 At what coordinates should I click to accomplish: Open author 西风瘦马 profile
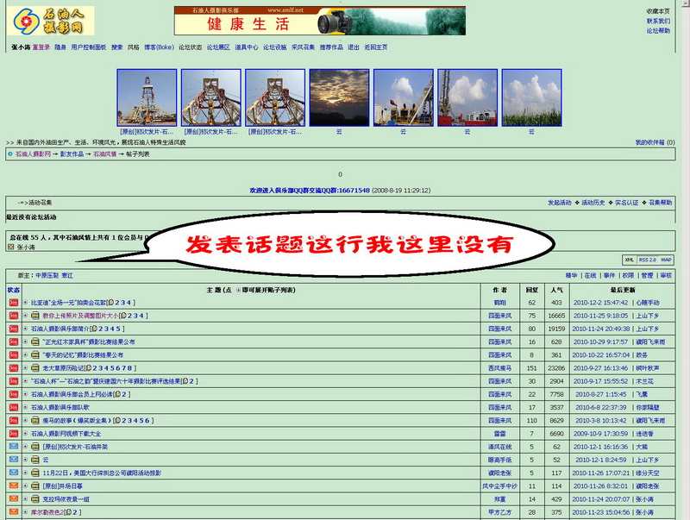[500, 368]
